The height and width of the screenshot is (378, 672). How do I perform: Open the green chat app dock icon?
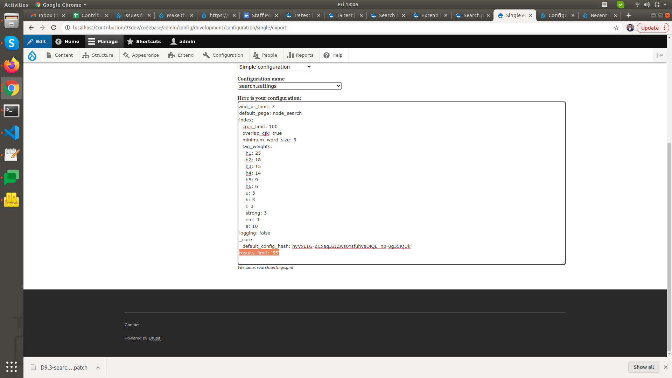12,177
